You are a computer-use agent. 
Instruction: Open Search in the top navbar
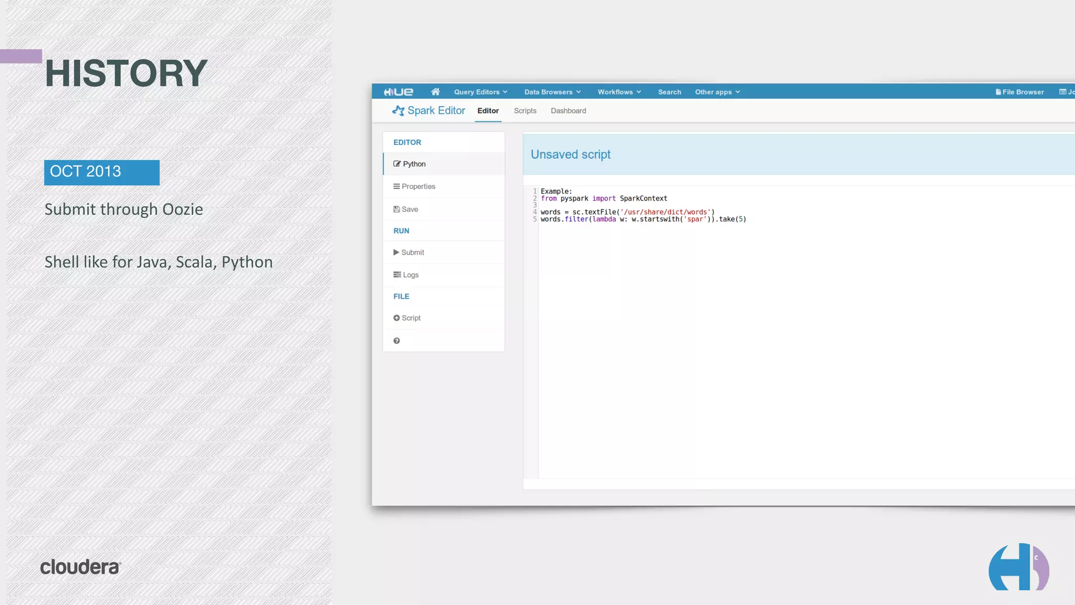point(669,92)
